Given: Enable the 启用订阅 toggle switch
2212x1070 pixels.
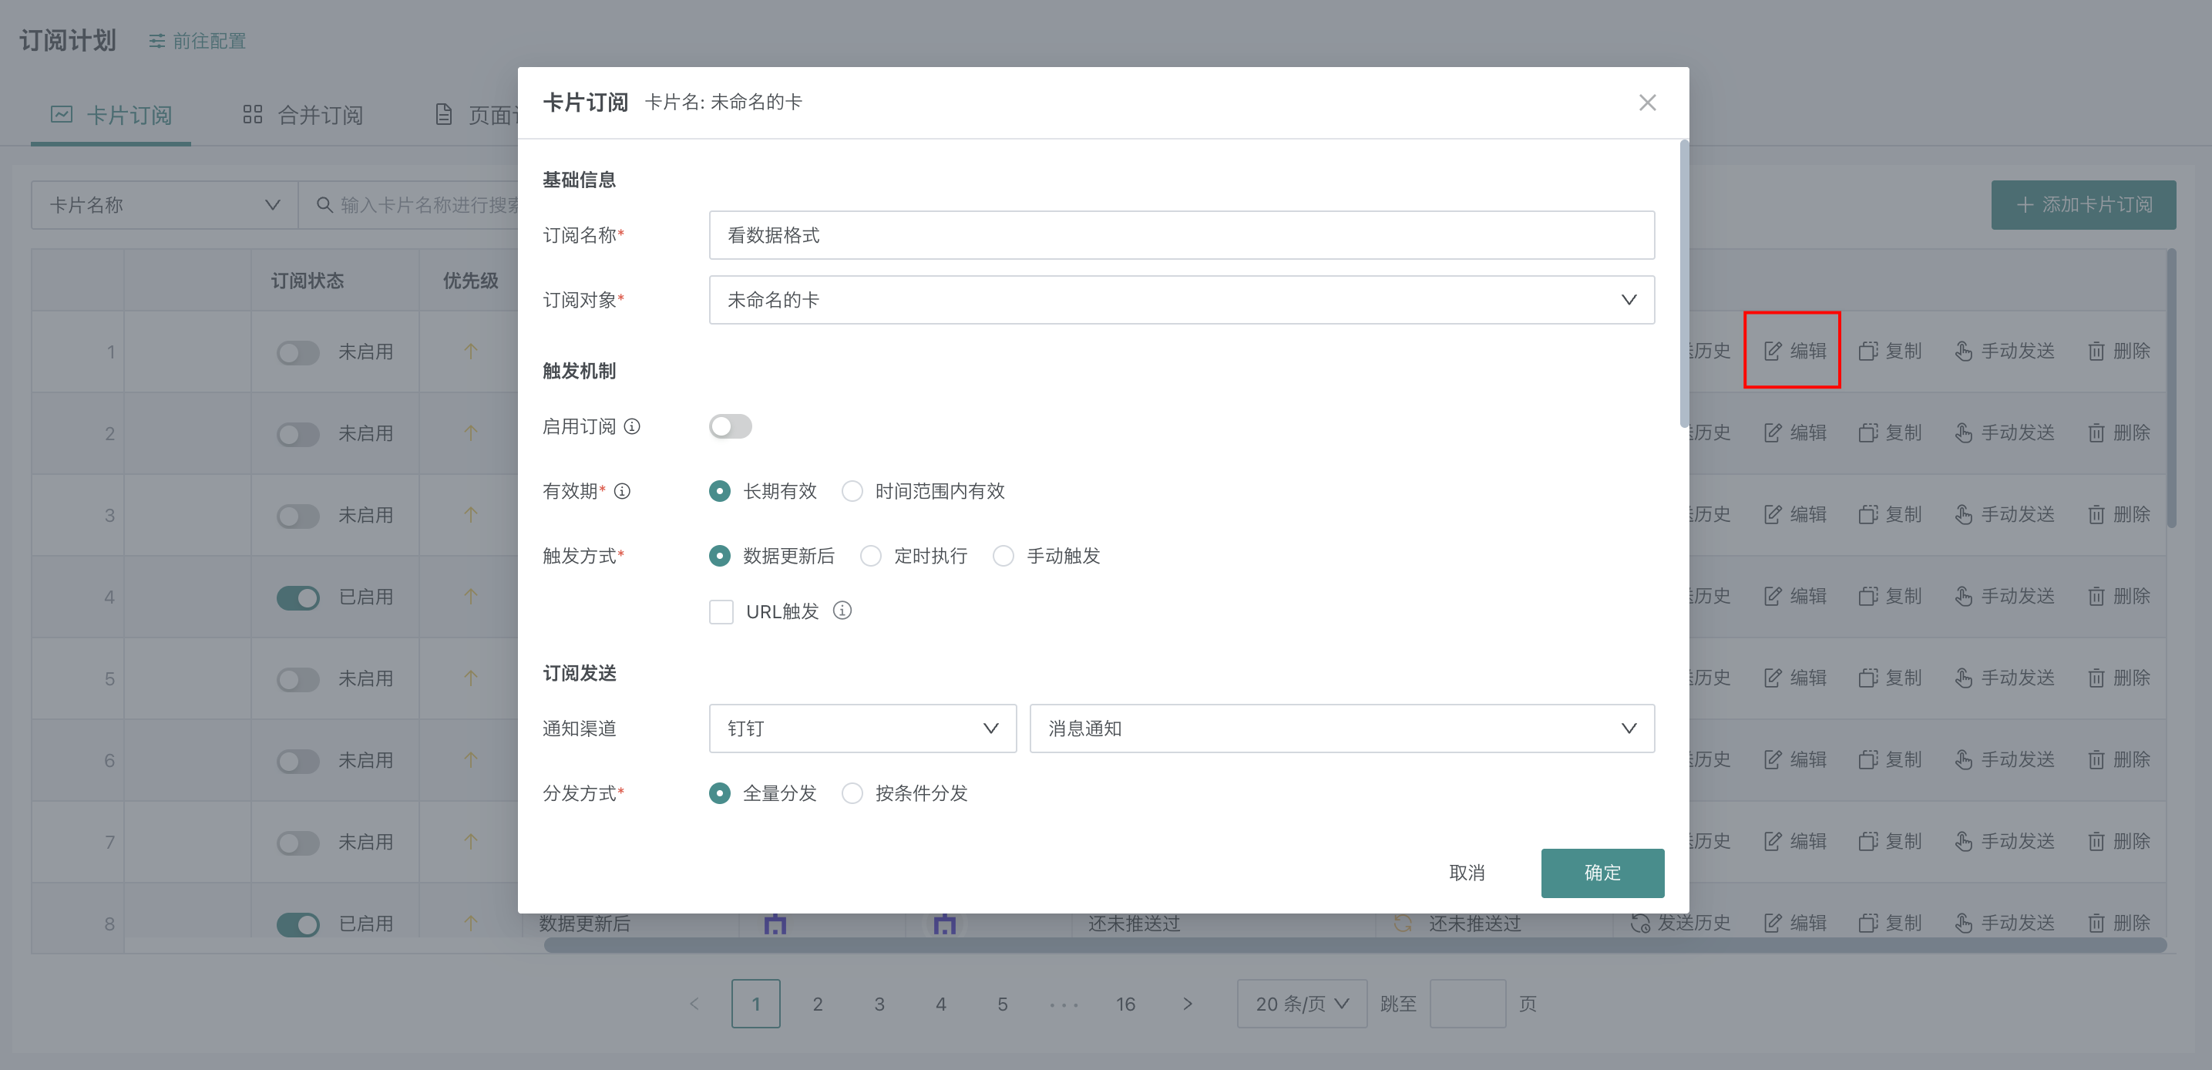Looking at the screenshot, I should 730,426.
